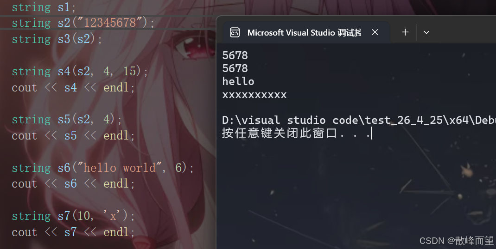Screen dimensions: 496x249
Task: Click the D:\visual studio code path line
Action: click(x=359, y=120)
